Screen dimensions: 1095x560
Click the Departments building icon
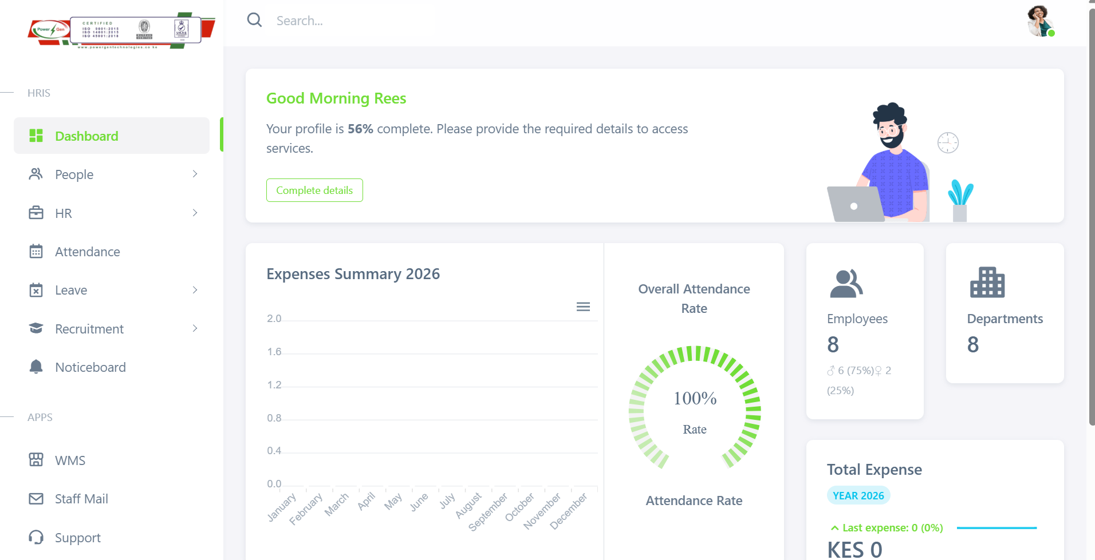[x=987, y=283]
